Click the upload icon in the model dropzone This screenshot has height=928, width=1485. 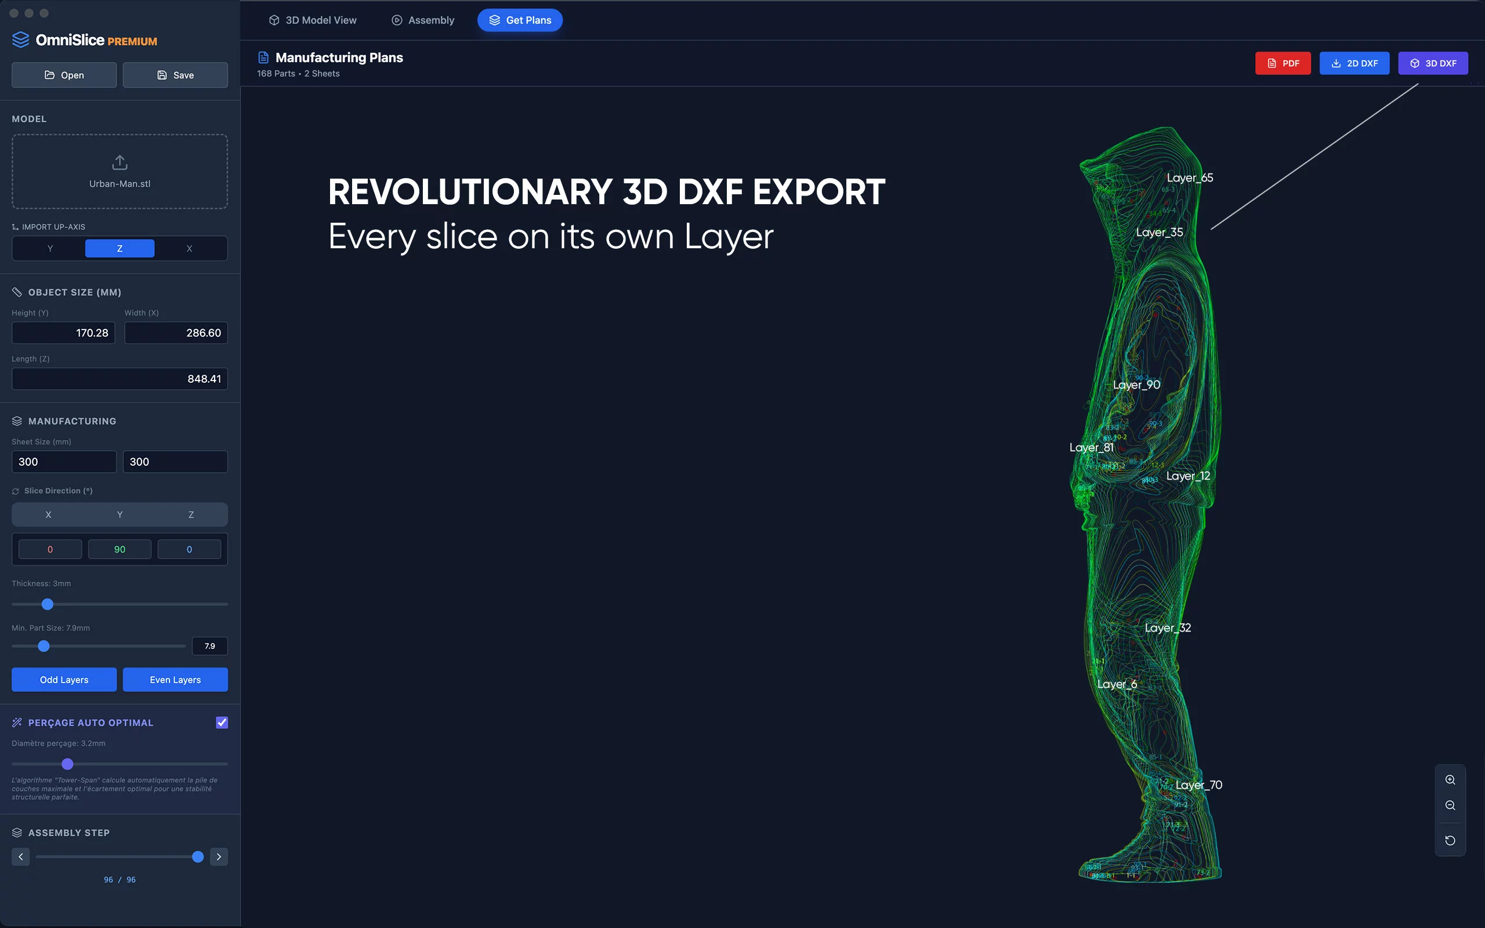[119, 162]
